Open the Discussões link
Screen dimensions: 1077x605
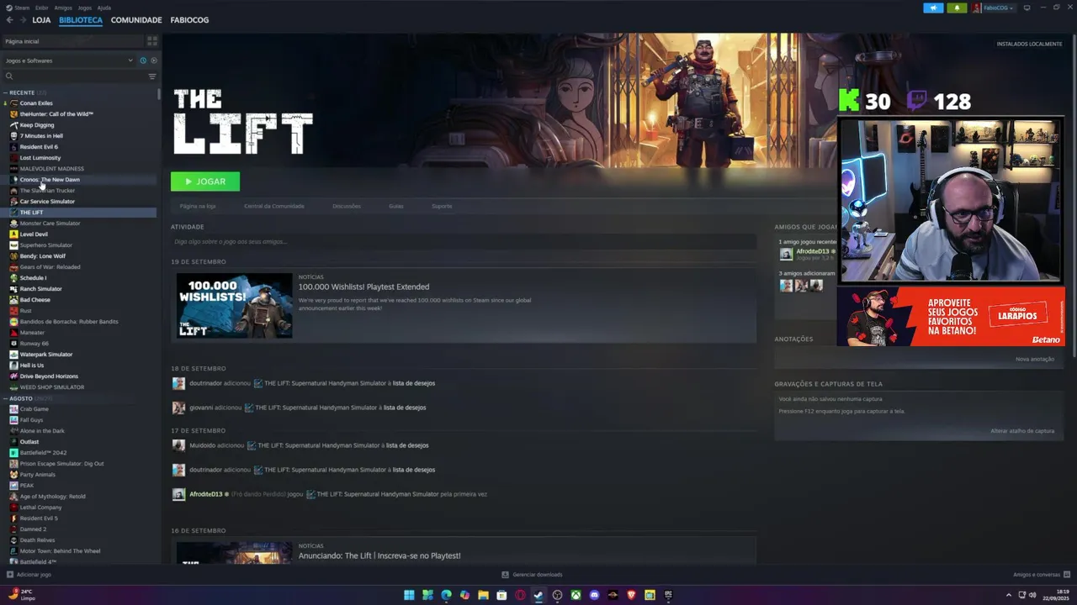347,206
